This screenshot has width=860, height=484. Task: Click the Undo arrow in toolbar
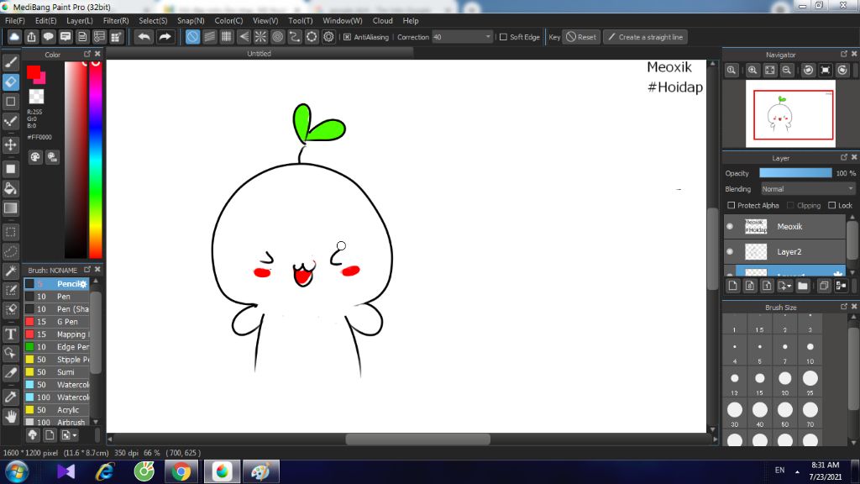coord(144,37)
